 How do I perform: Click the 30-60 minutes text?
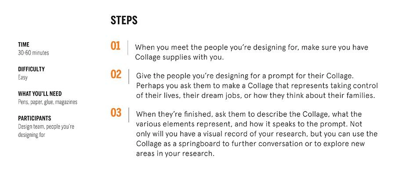(33, 53)
